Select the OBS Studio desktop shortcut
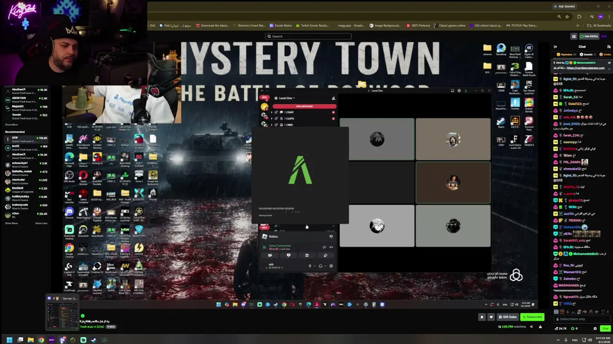This screenshot has width=613, height=344. point(69,178)
